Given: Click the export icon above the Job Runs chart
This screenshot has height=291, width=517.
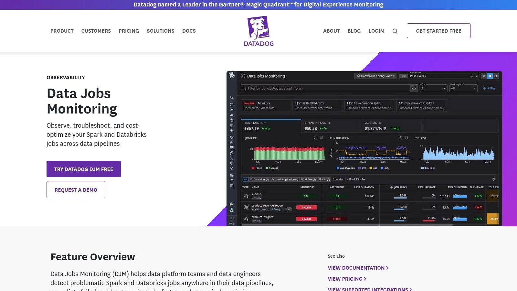Looking at the screenshot, I should [x=316, y=138].
